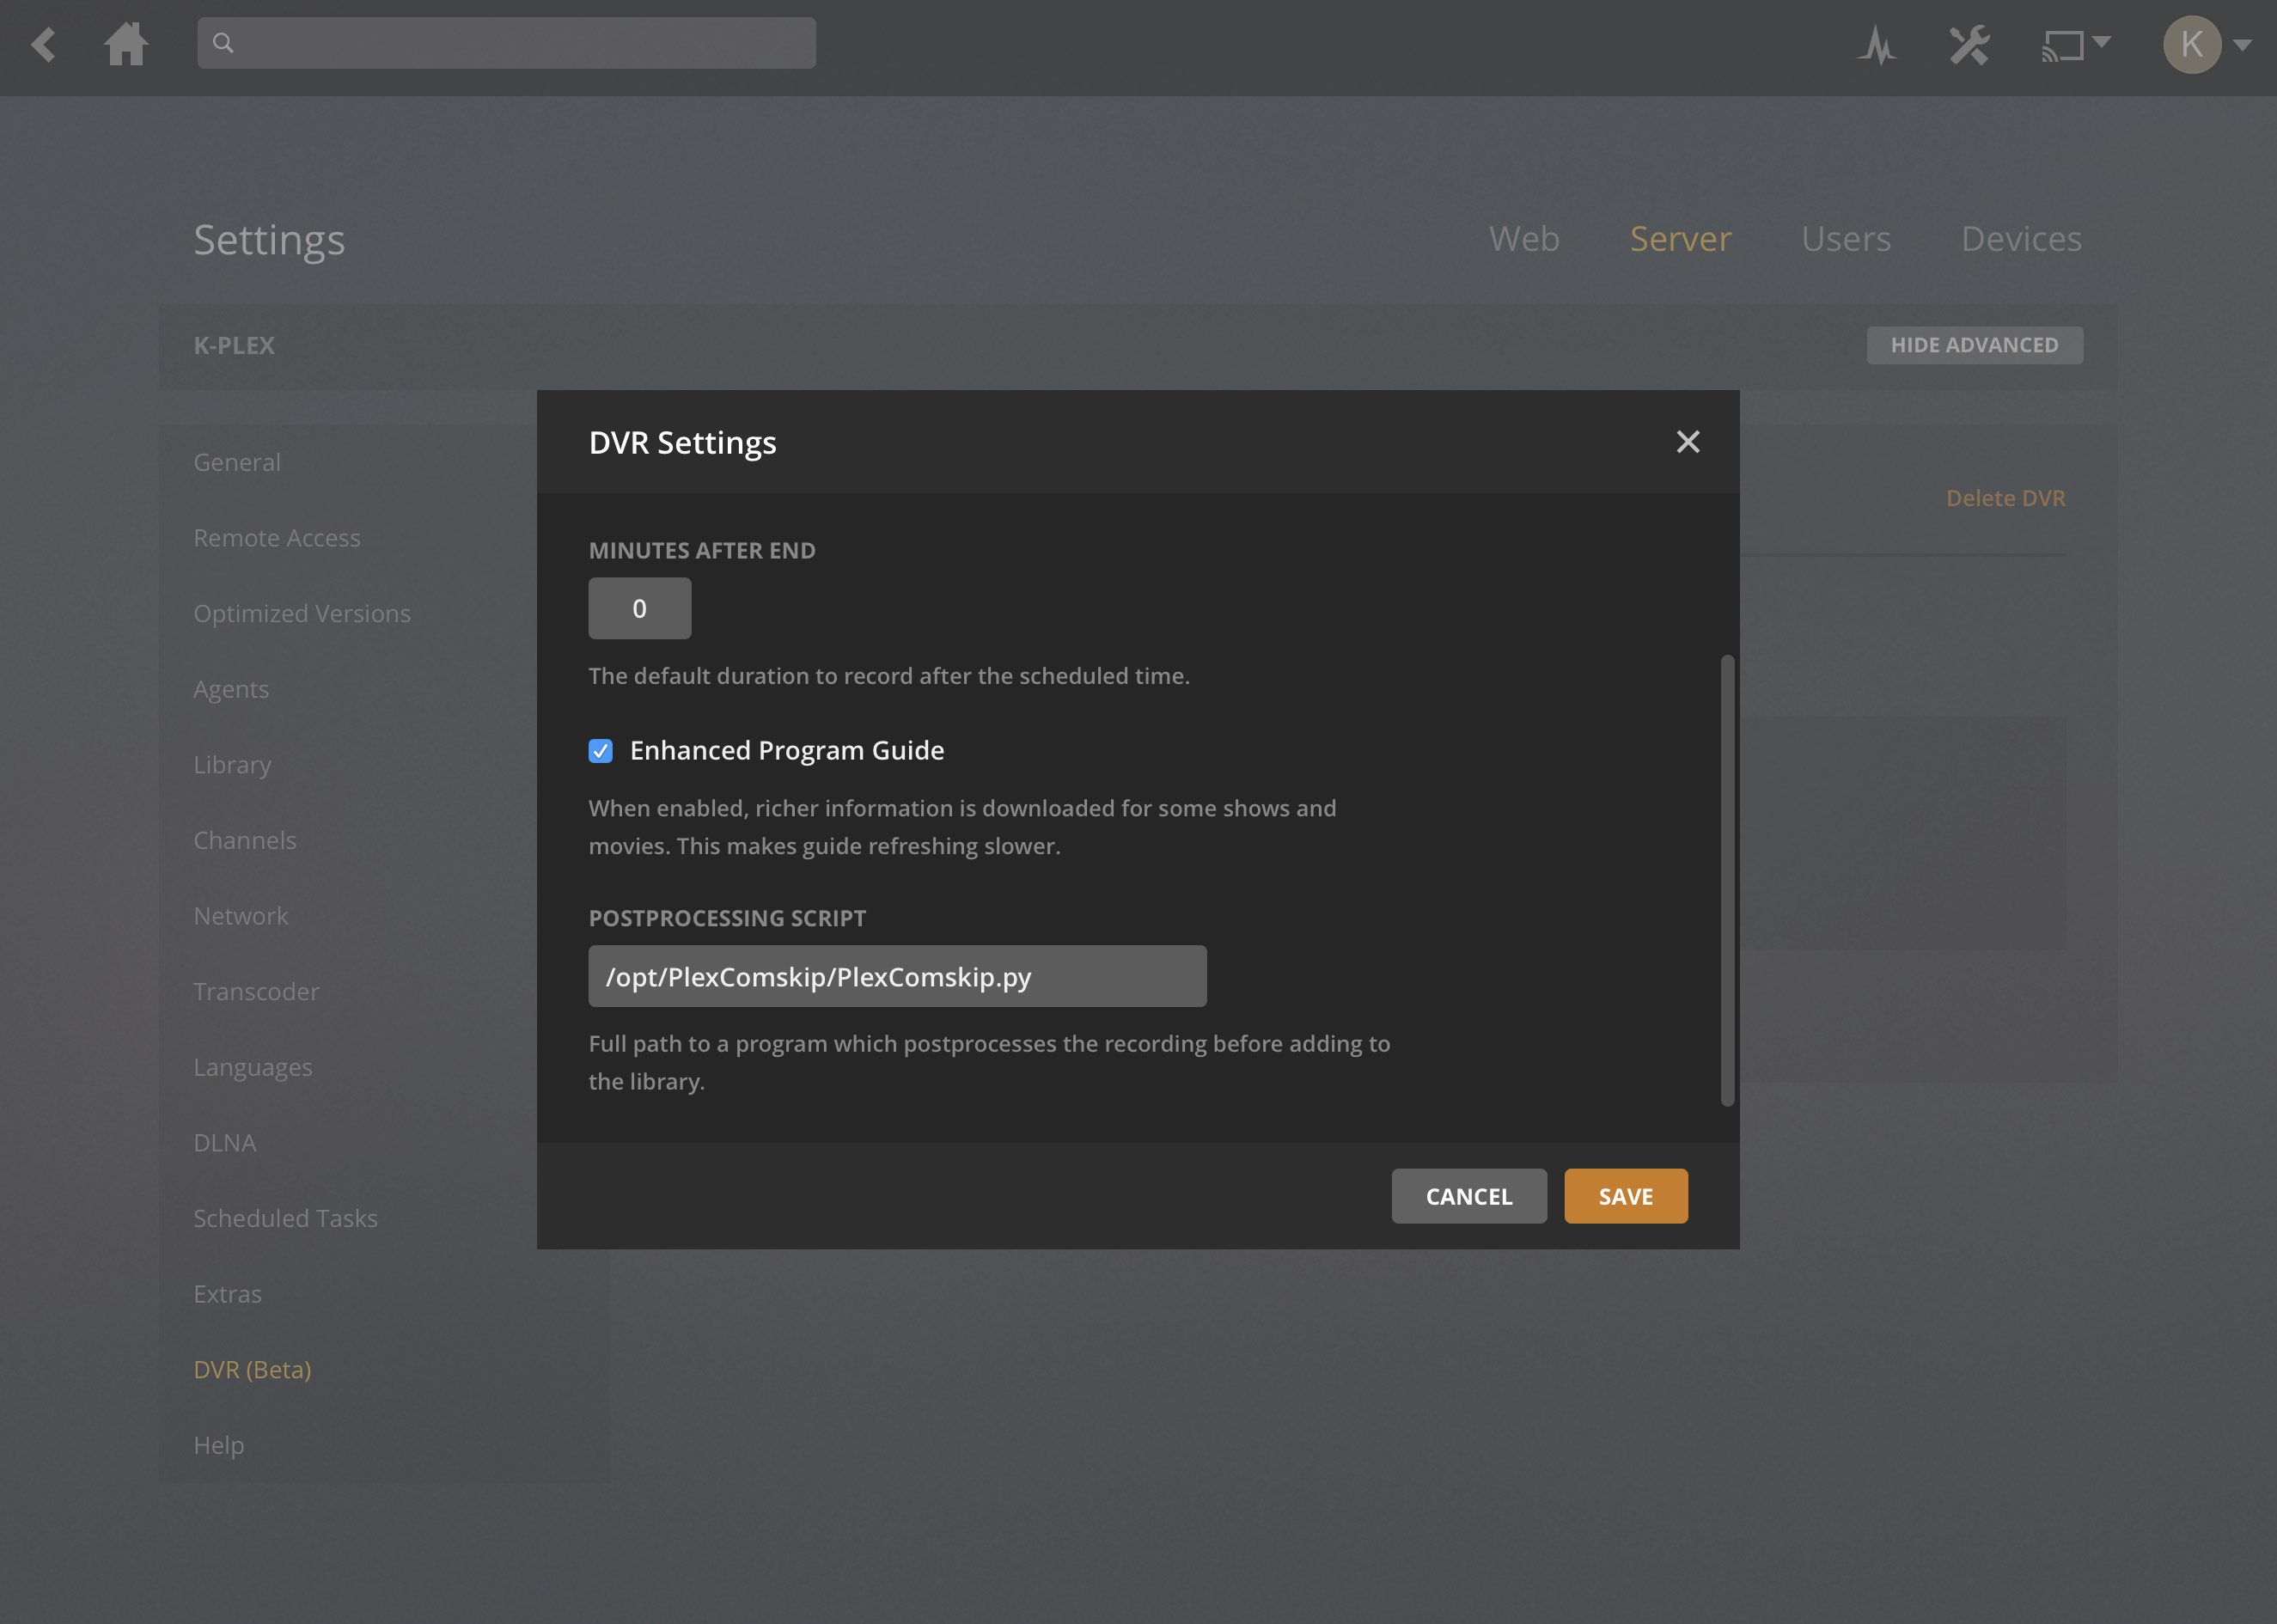Click the Delete DVR link
The image size is (2277, 1624).
[x=2006, y=498]
